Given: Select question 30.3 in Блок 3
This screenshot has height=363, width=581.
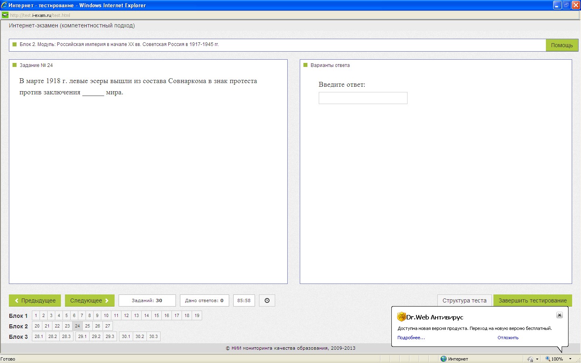Looking at the screenshot, I should click(x=153, y=336).
